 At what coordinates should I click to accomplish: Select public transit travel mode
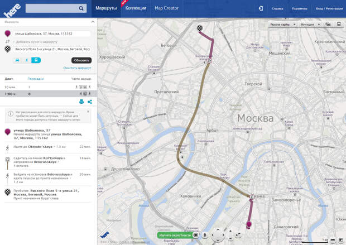[x=36, y=60]
